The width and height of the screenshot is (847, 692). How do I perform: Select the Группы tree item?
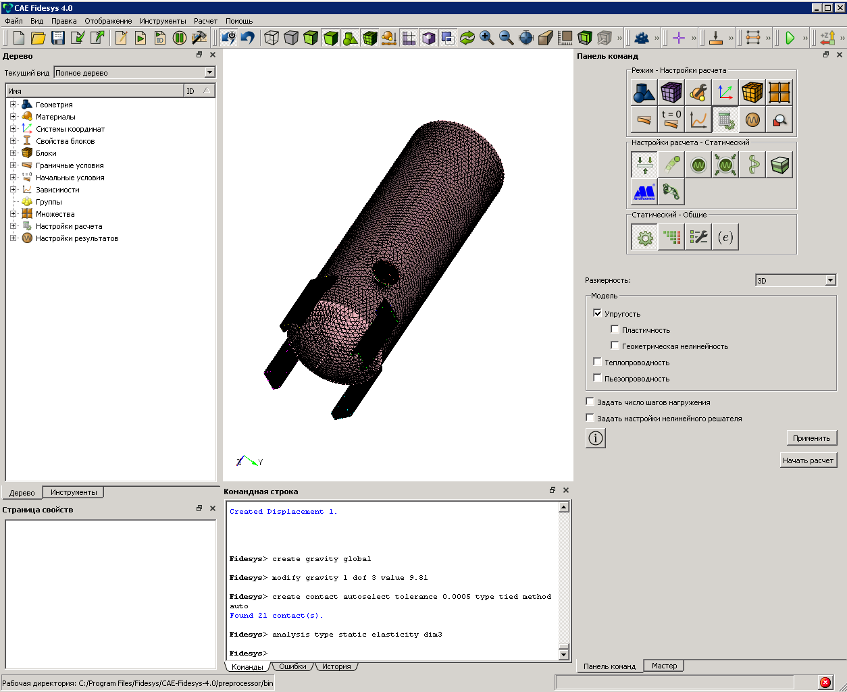(49, 202)
